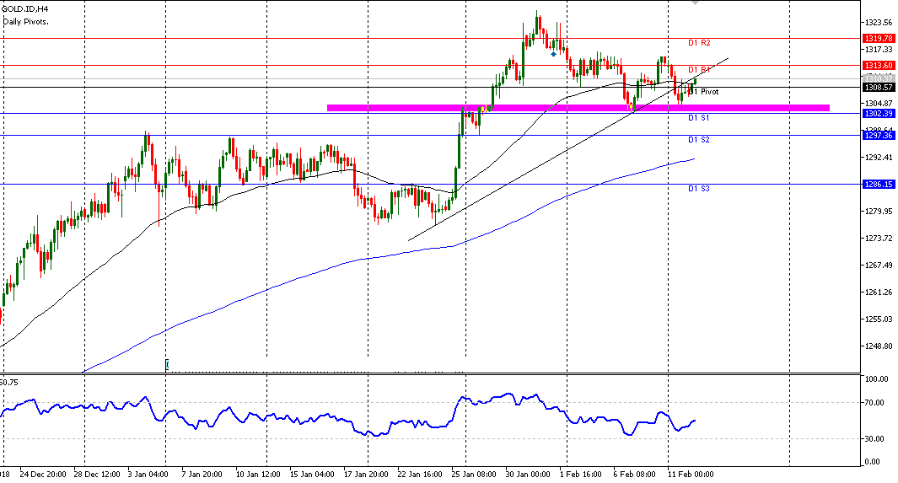Click the blue 1286.15 price tag
Screen dimensions: 898x483
879,184
